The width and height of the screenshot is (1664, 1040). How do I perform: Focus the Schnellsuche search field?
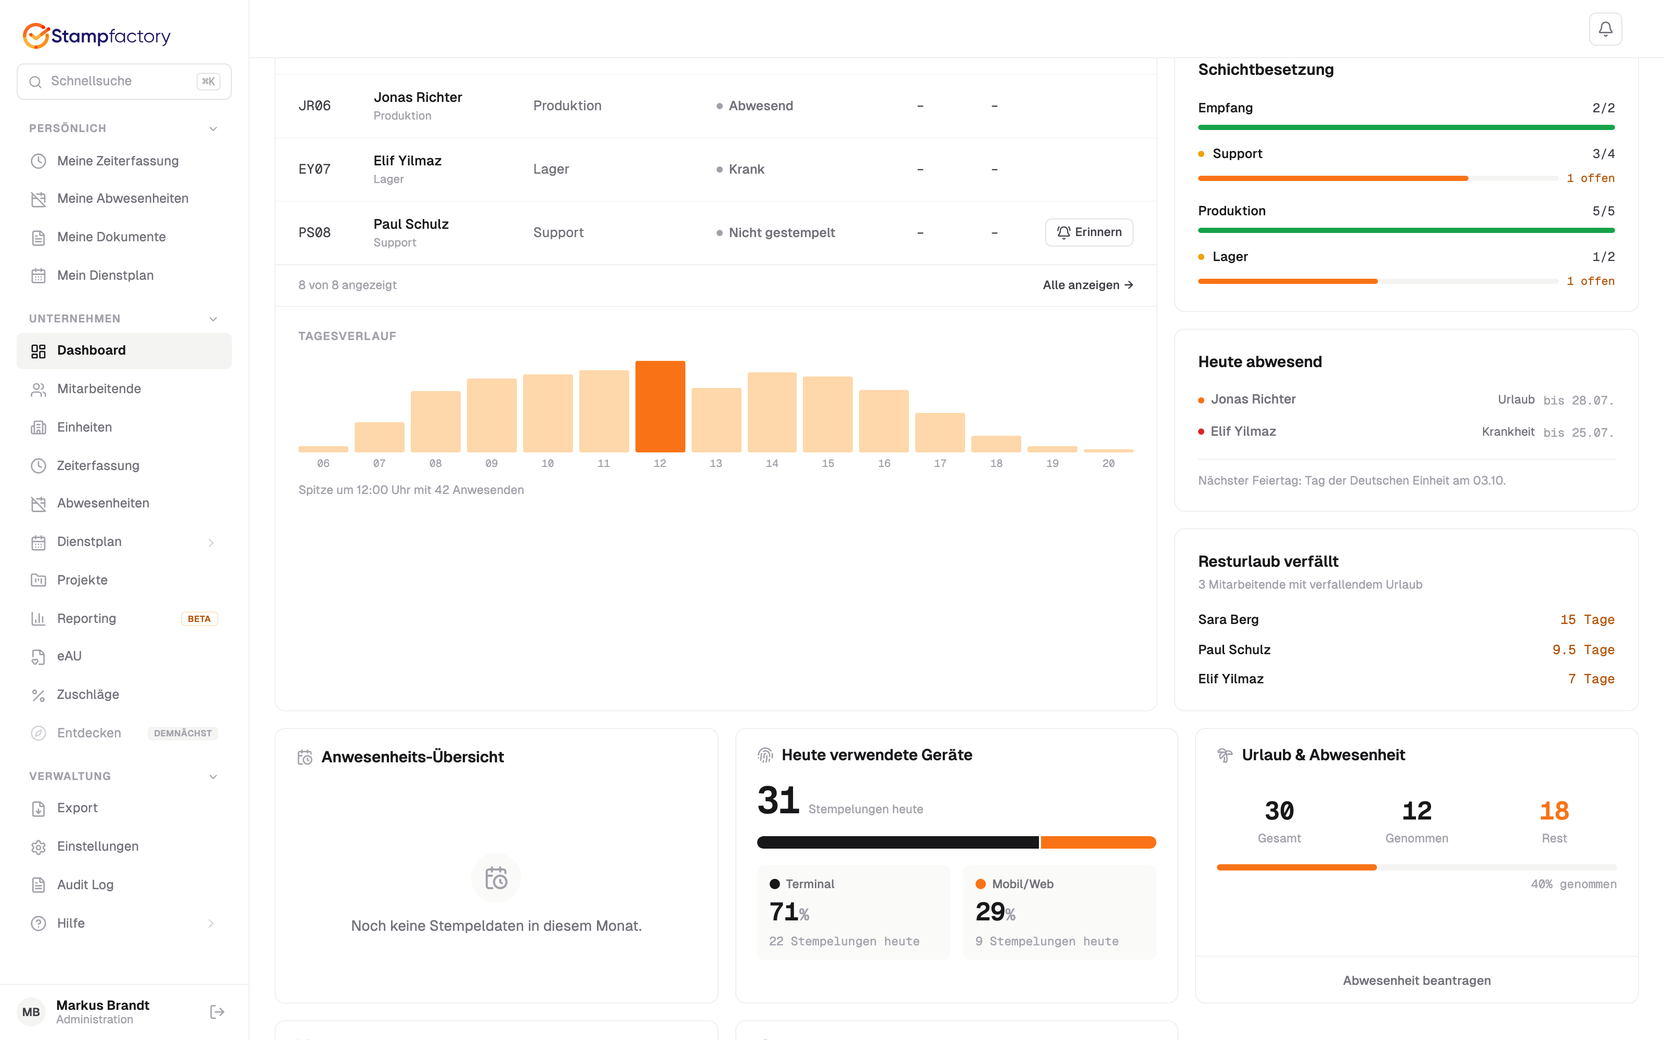point(124,81)
